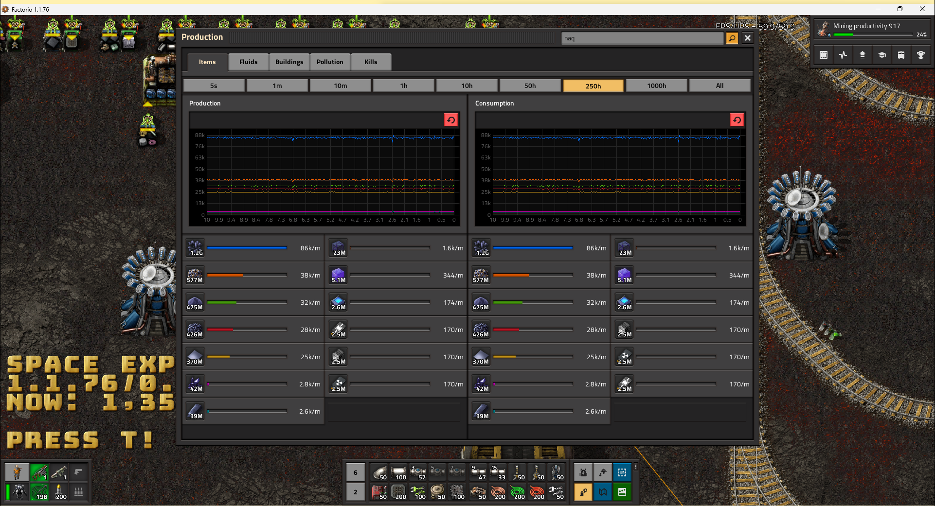Click the Consumption line graph

click(x=610, y=177)
